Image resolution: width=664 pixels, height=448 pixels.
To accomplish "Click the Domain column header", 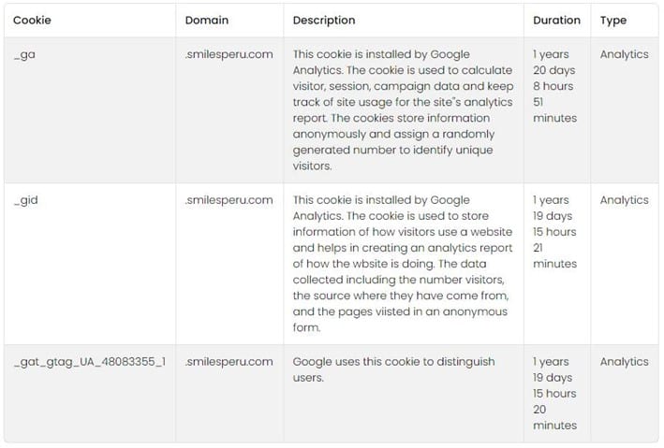I will pos(207,20).
